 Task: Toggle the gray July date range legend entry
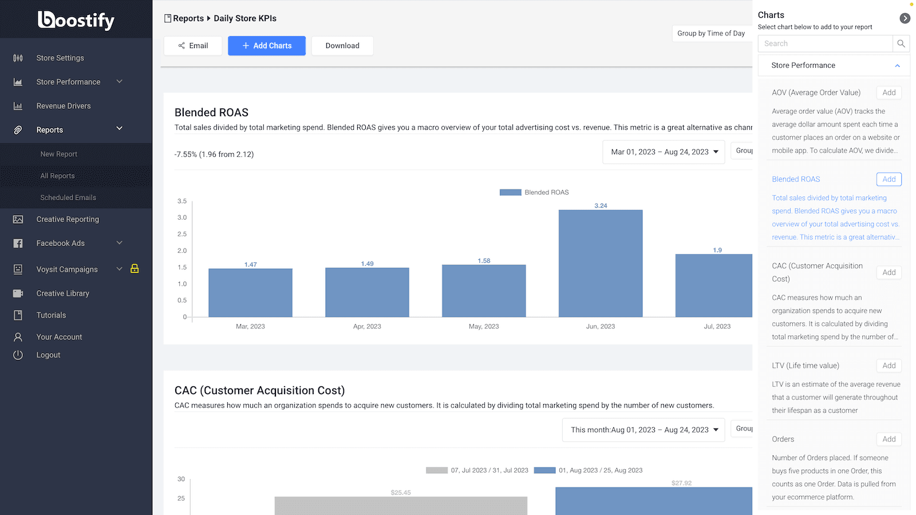pos(436,470)
